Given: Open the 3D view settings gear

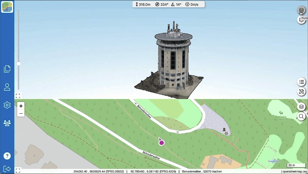Looking at the screenshot, I should click(301, 20).
